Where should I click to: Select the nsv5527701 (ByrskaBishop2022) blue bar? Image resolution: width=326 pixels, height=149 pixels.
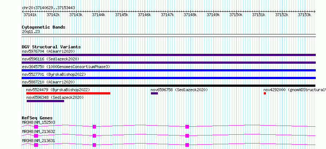168,78
